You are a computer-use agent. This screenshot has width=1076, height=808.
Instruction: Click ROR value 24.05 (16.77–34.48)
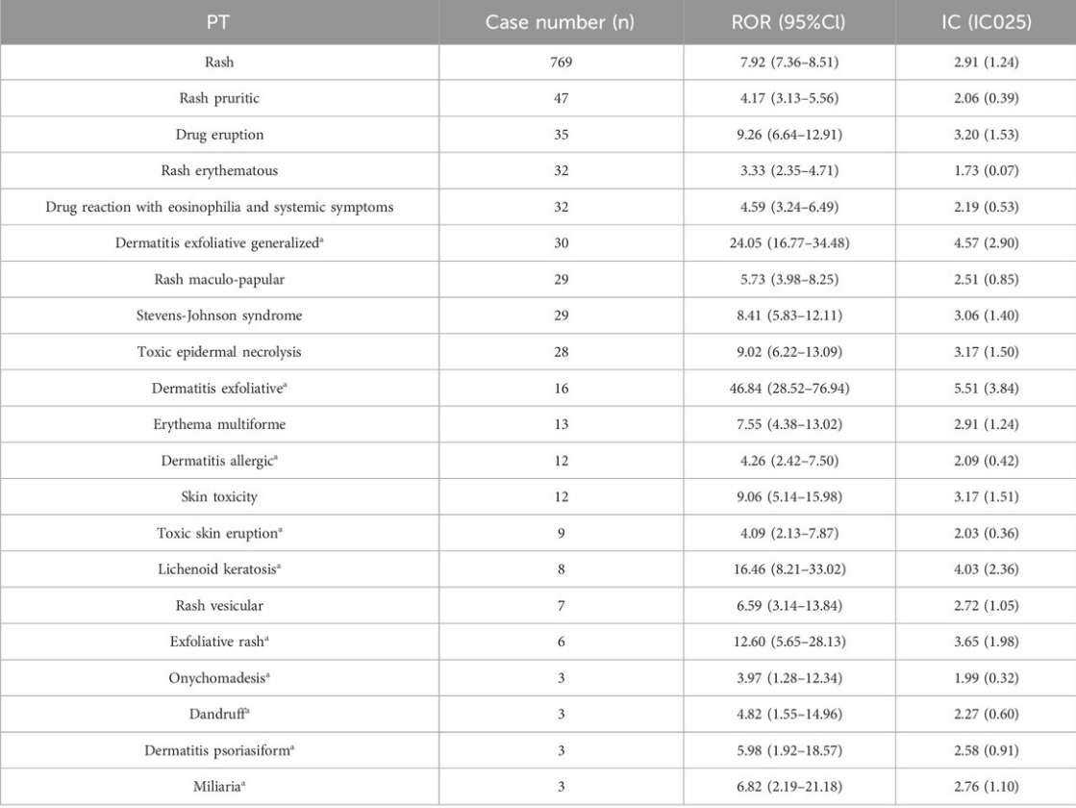pos(789,243)
